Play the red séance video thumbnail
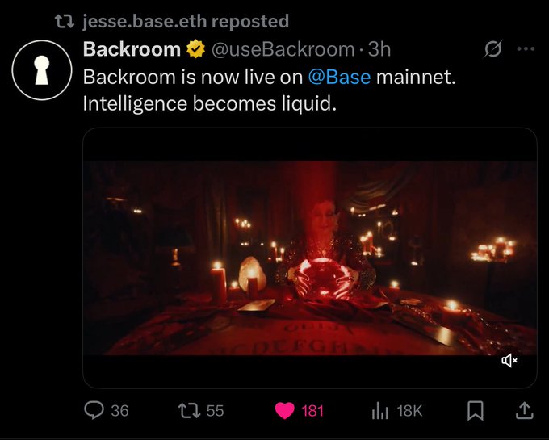This screenshot has width=549, height=440. [310, 257]
